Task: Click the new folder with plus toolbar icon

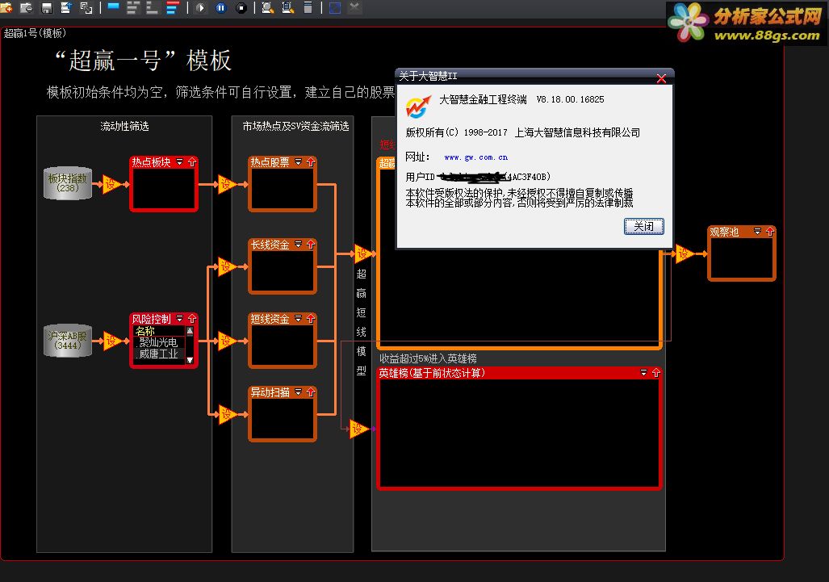Action: click(x=7, y=7)
